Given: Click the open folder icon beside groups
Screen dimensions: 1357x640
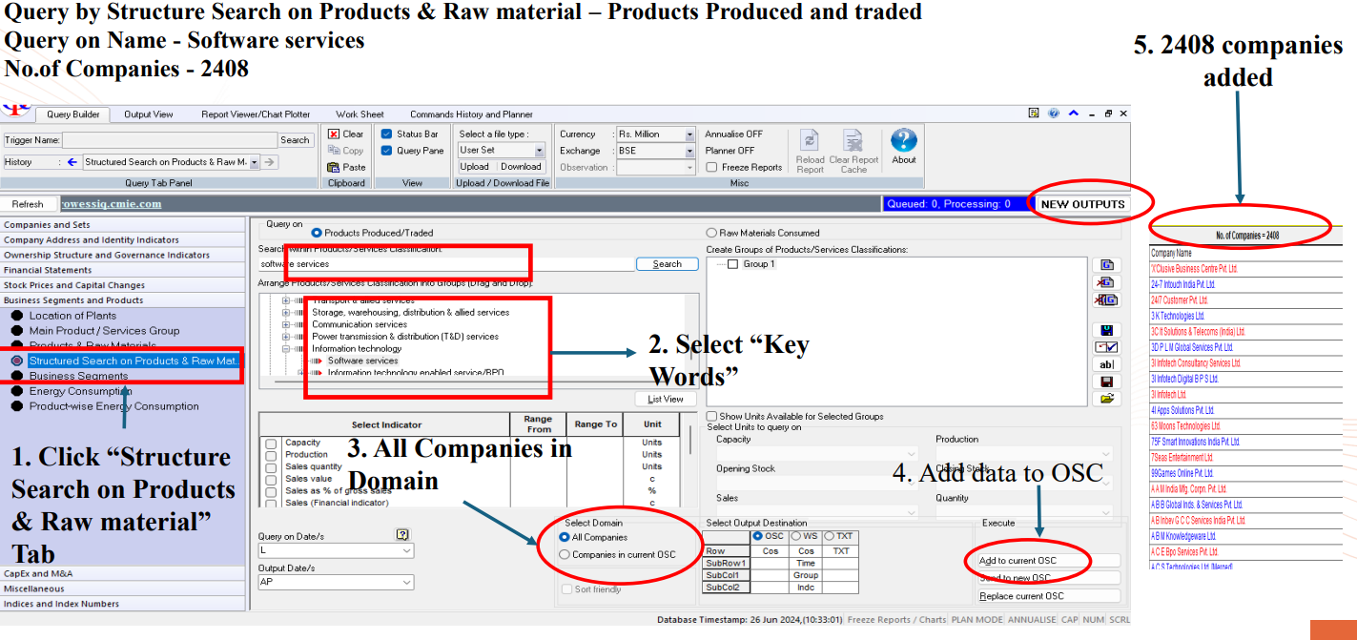Looking at the screenshot, I should click(x=1106, y=399).
